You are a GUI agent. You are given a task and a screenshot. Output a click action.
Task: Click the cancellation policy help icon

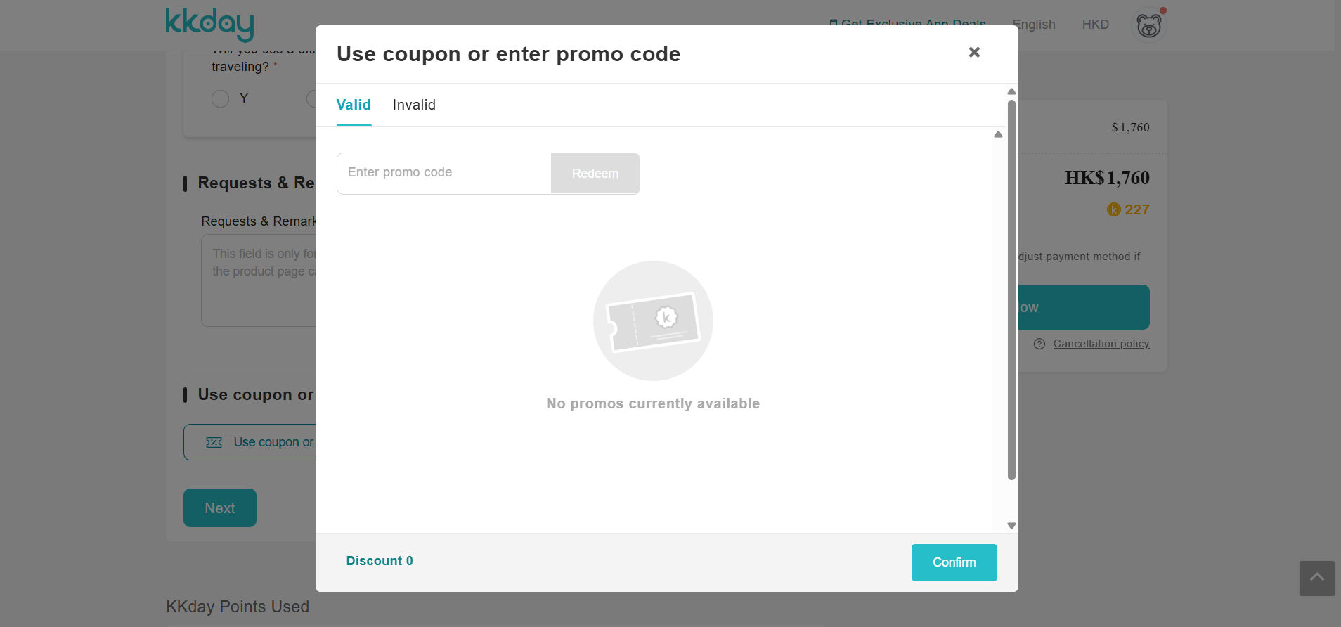point(1039,344)
